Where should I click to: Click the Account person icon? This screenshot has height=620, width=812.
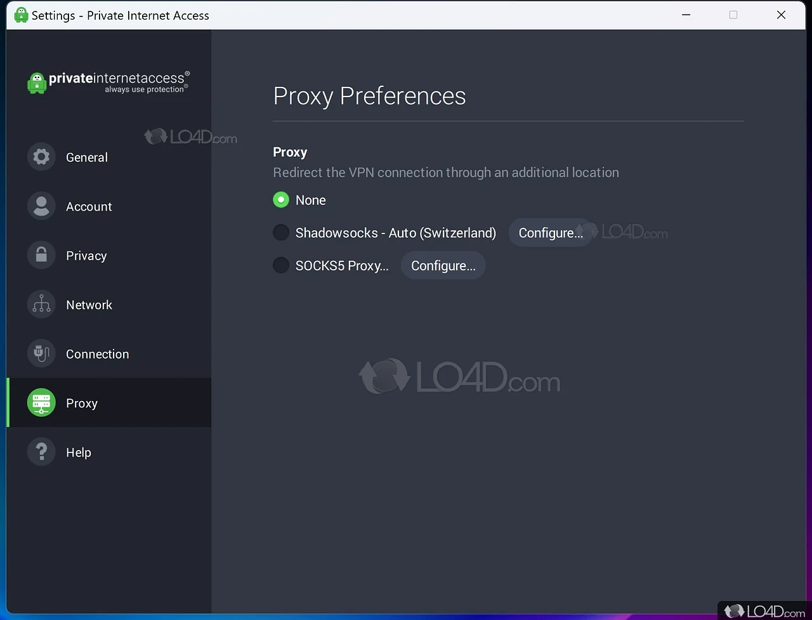point(41,206)
